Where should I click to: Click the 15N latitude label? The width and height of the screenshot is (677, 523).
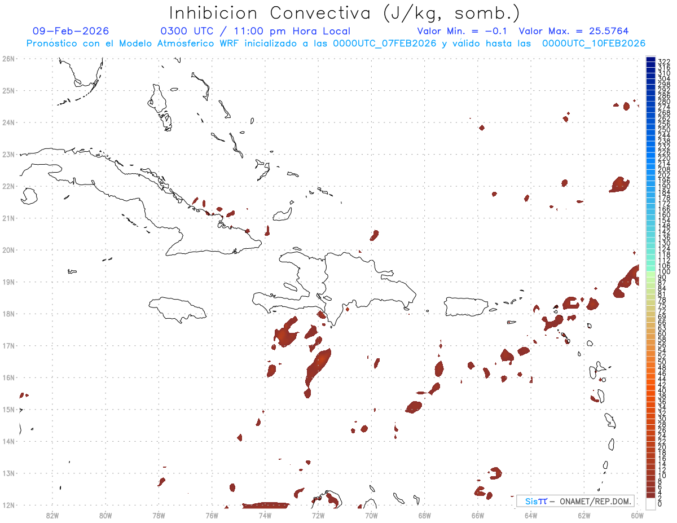(x=8, y=409)
